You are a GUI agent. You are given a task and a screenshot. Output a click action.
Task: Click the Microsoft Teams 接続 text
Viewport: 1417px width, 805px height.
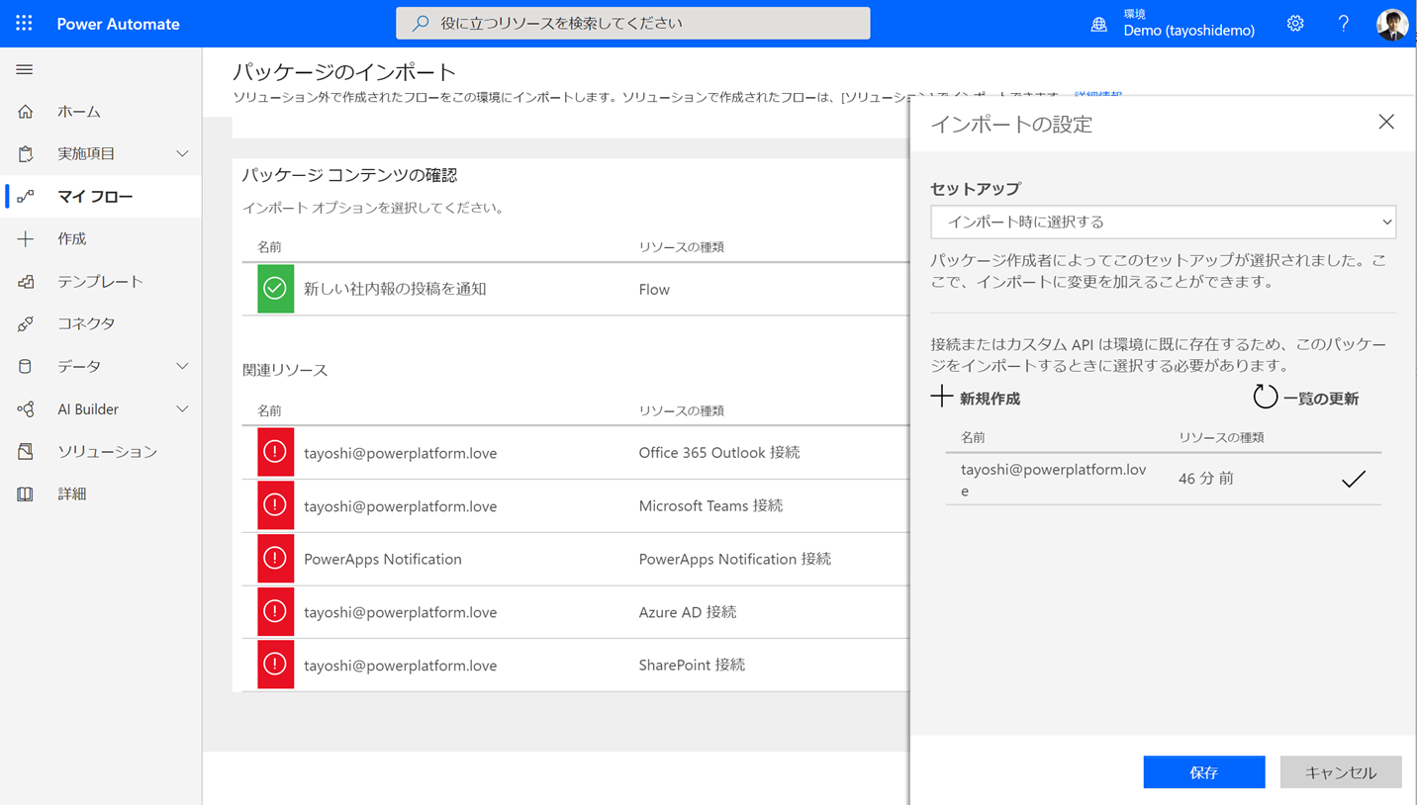[x=710, y=505]
